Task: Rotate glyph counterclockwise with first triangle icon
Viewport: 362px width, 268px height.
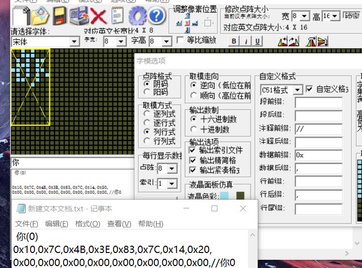Action: (282, 41)
